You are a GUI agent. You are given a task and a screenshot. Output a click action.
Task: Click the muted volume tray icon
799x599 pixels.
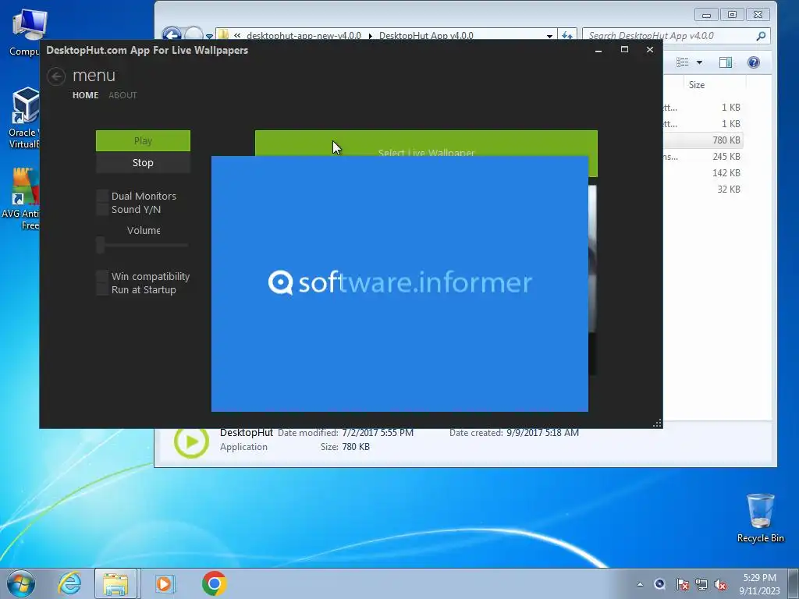720,584
